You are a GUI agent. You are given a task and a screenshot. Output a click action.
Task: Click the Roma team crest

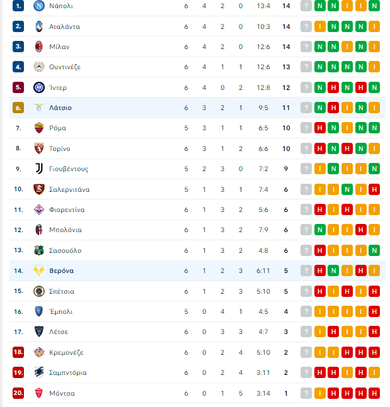pos(38,128)
